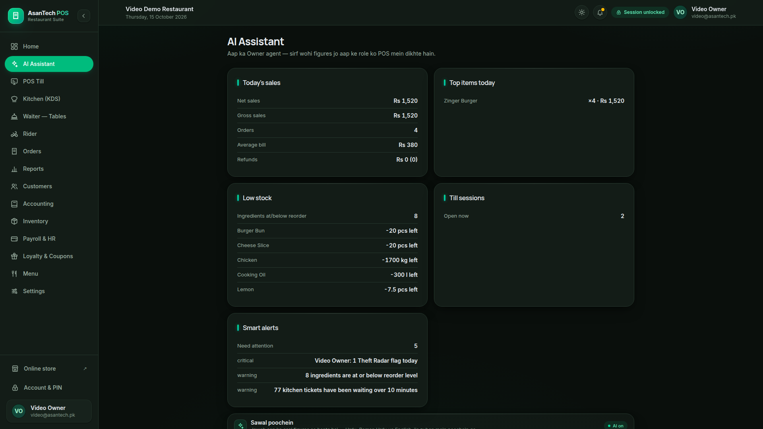Click 8 ingredients below reorder level warning
Screen dimensions: 763x429
pyautogui.click(x=327, y=375)
